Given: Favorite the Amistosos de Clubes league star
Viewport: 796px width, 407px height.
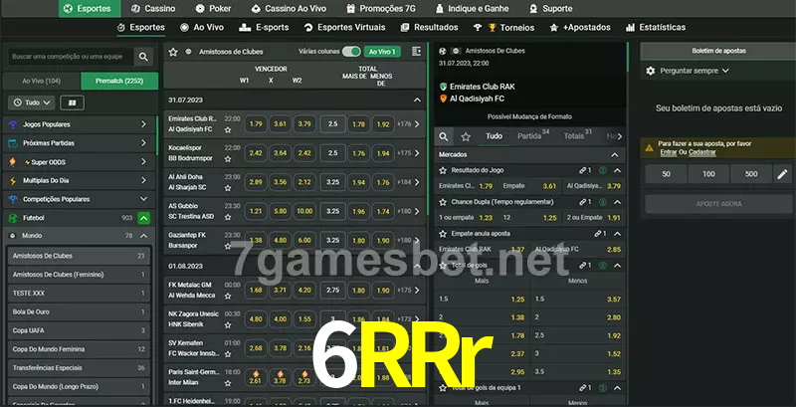Looking at the screenshot, I should point(173,51).
